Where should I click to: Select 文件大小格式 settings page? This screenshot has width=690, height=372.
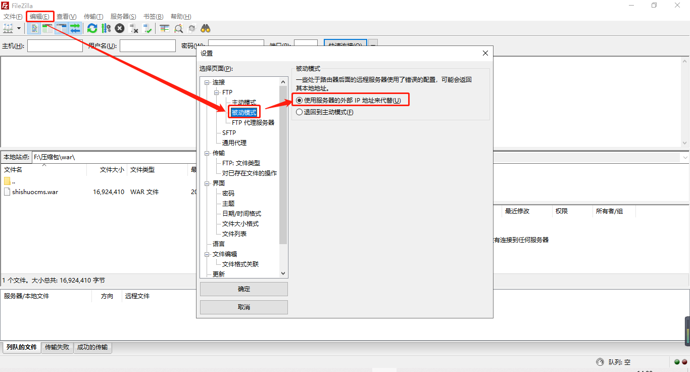tap(240, 223)
